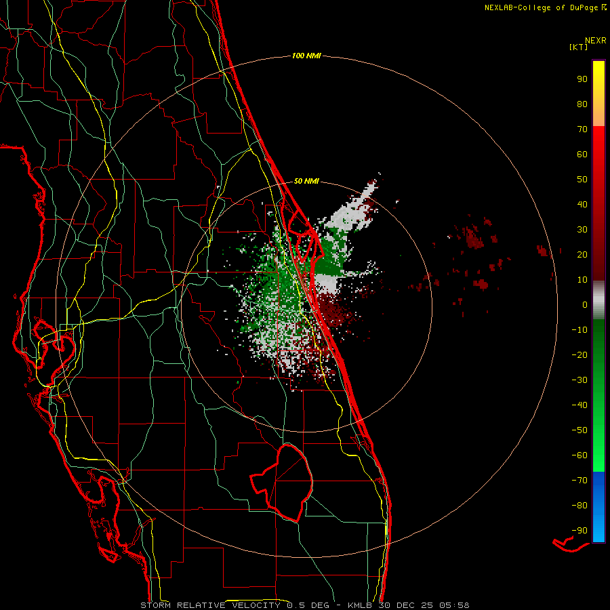Screen dimensions: 610x610
Task: Click the -30 knots scale label
Action: (579, 380)
